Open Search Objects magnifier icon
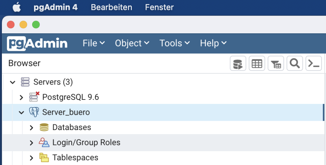326x165 pixels. [294, 64]
